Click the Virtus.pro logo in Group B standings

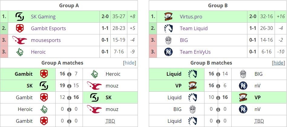[168, 17]
